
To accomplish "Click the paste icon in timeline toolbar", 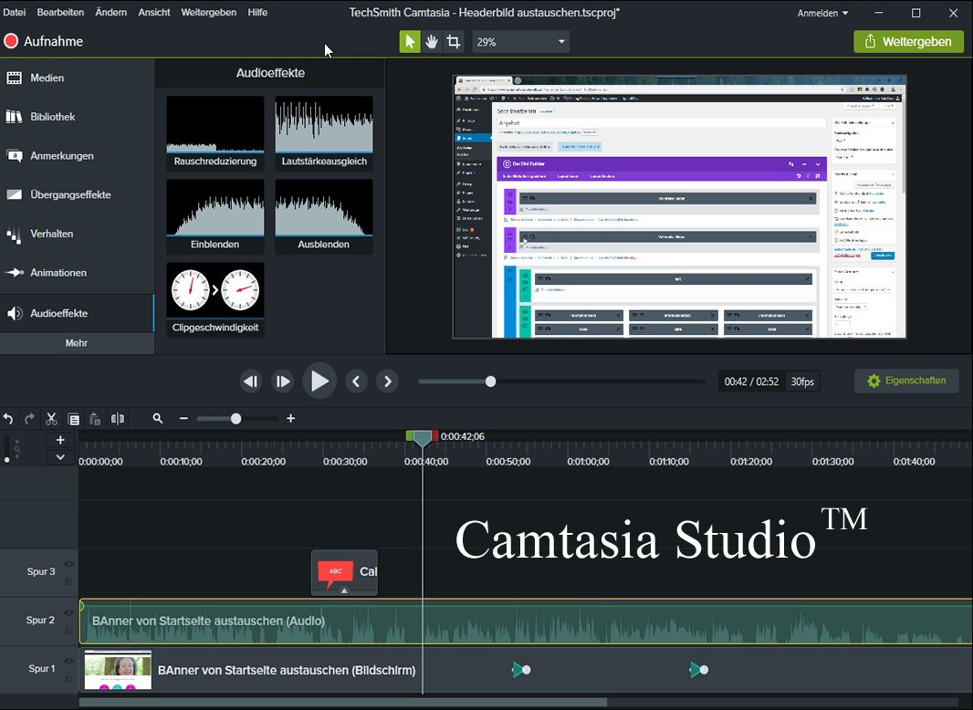I will tap(95, 419).
